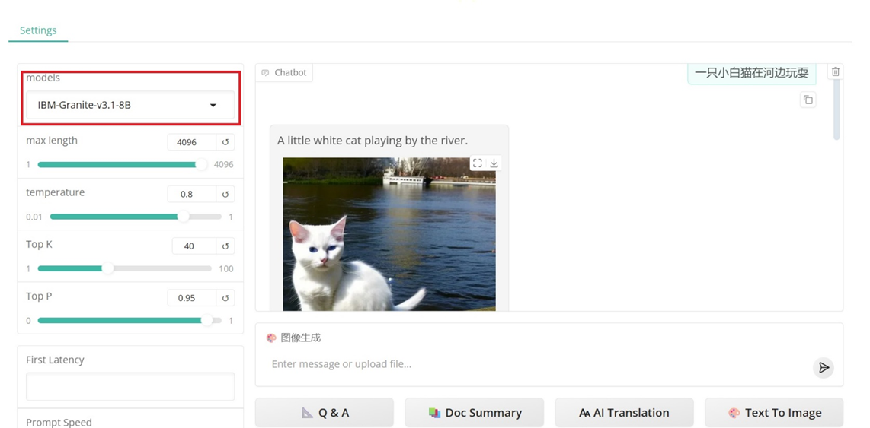This screenshot has height=428, width=870.
Task: Click the models dropdown arrow
Action: coord(213,105)
